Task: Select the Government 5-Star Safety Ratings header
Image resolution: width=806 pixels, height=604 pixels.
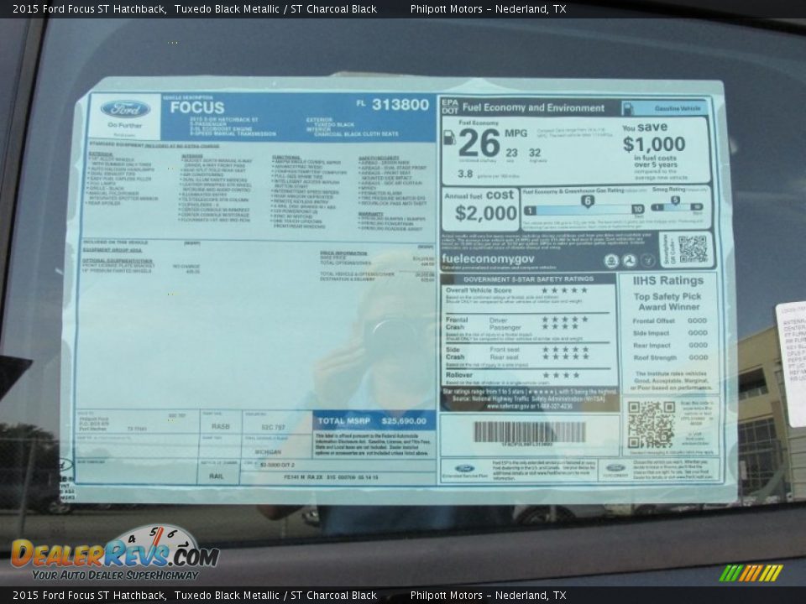Action: pyautogui.click(x=528, y=280)
